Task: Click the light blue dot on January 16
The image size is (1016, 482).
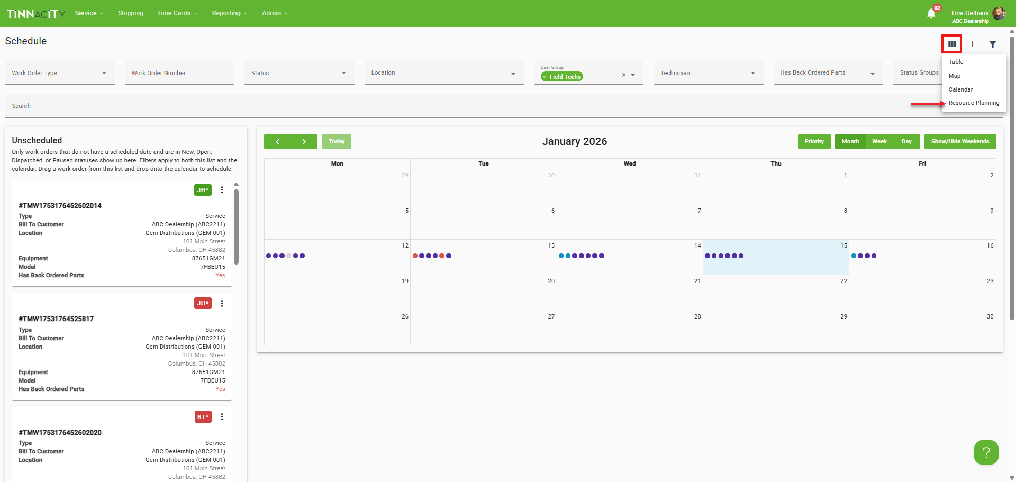Action: pos(854,256)
